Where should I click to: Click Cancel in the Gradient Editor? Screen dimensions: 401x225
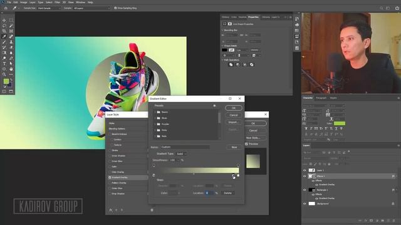point(234,115)
